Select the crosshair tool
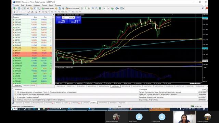The height and width of the screenshot is (123, 219). [18, 12]
